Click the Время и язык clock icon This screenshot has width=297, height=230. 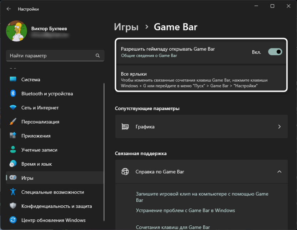[x=13, y=164]
